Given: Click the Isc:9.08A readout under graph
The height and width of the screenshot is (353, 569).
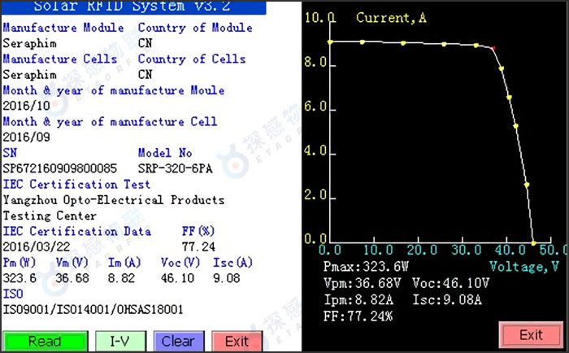Looking at the screenshot, I should [447, 300].
